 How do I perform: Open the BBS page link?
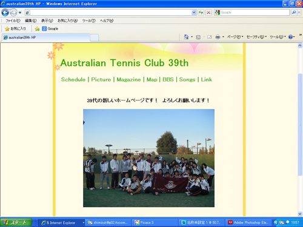pos(168,79)
